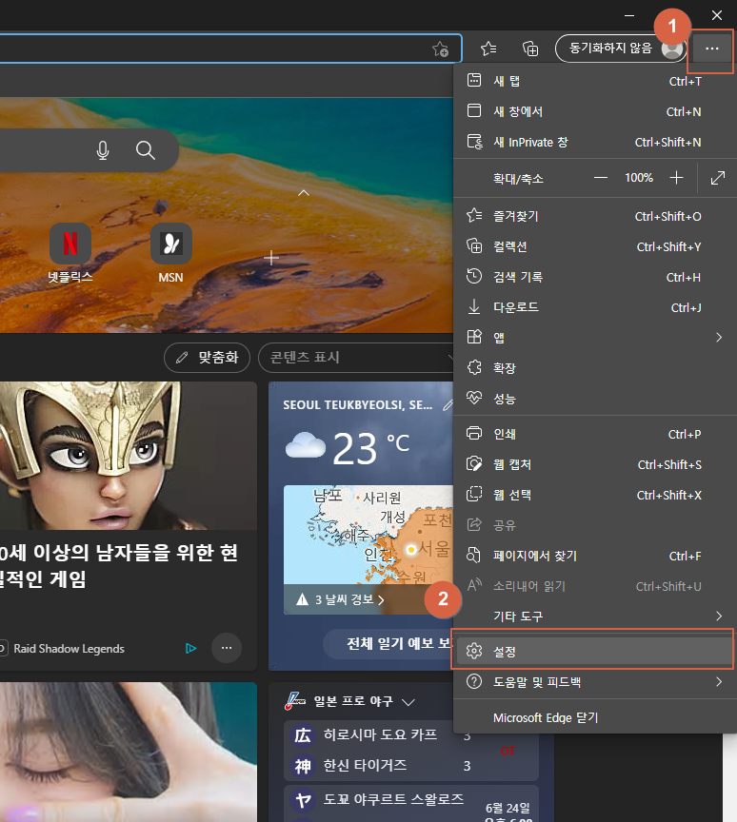This screenshot has width=737, height=822.
Task: Open 즐겨찾기 in the menu
Action: pyautogui.click(x=594, y=216)
